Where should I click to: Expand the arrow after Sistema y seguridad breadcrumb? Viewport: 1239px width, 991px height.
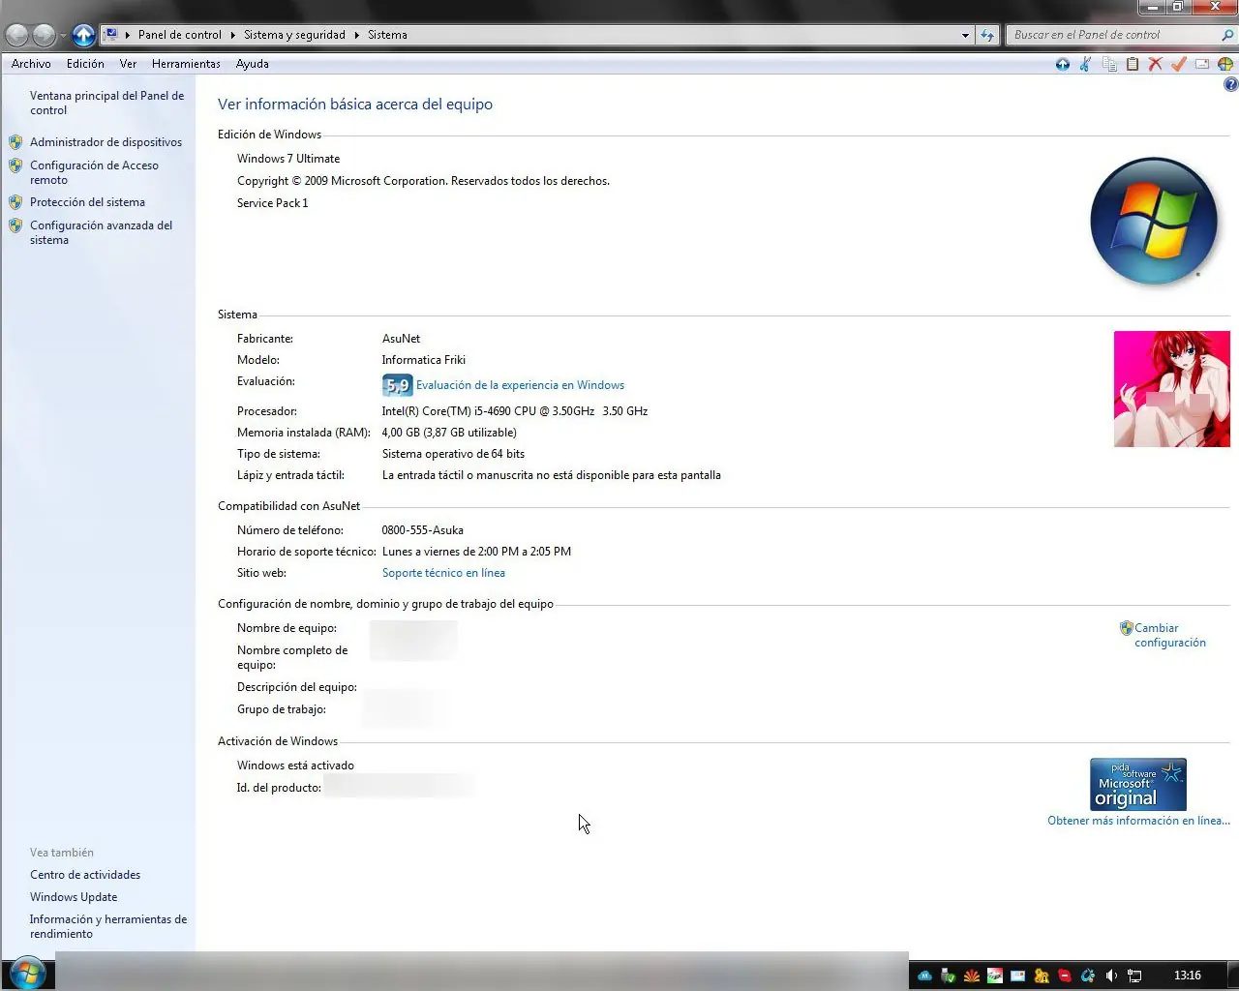(356, 35)
